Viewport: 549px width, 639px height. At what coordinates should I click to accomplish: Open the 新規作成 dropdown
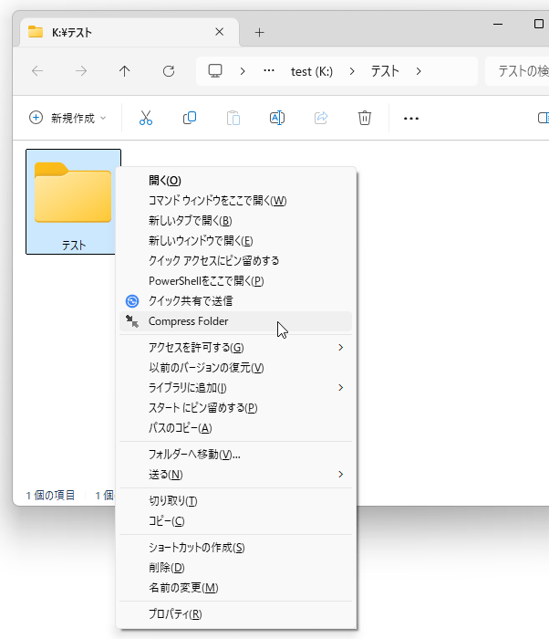click(68, 118)
